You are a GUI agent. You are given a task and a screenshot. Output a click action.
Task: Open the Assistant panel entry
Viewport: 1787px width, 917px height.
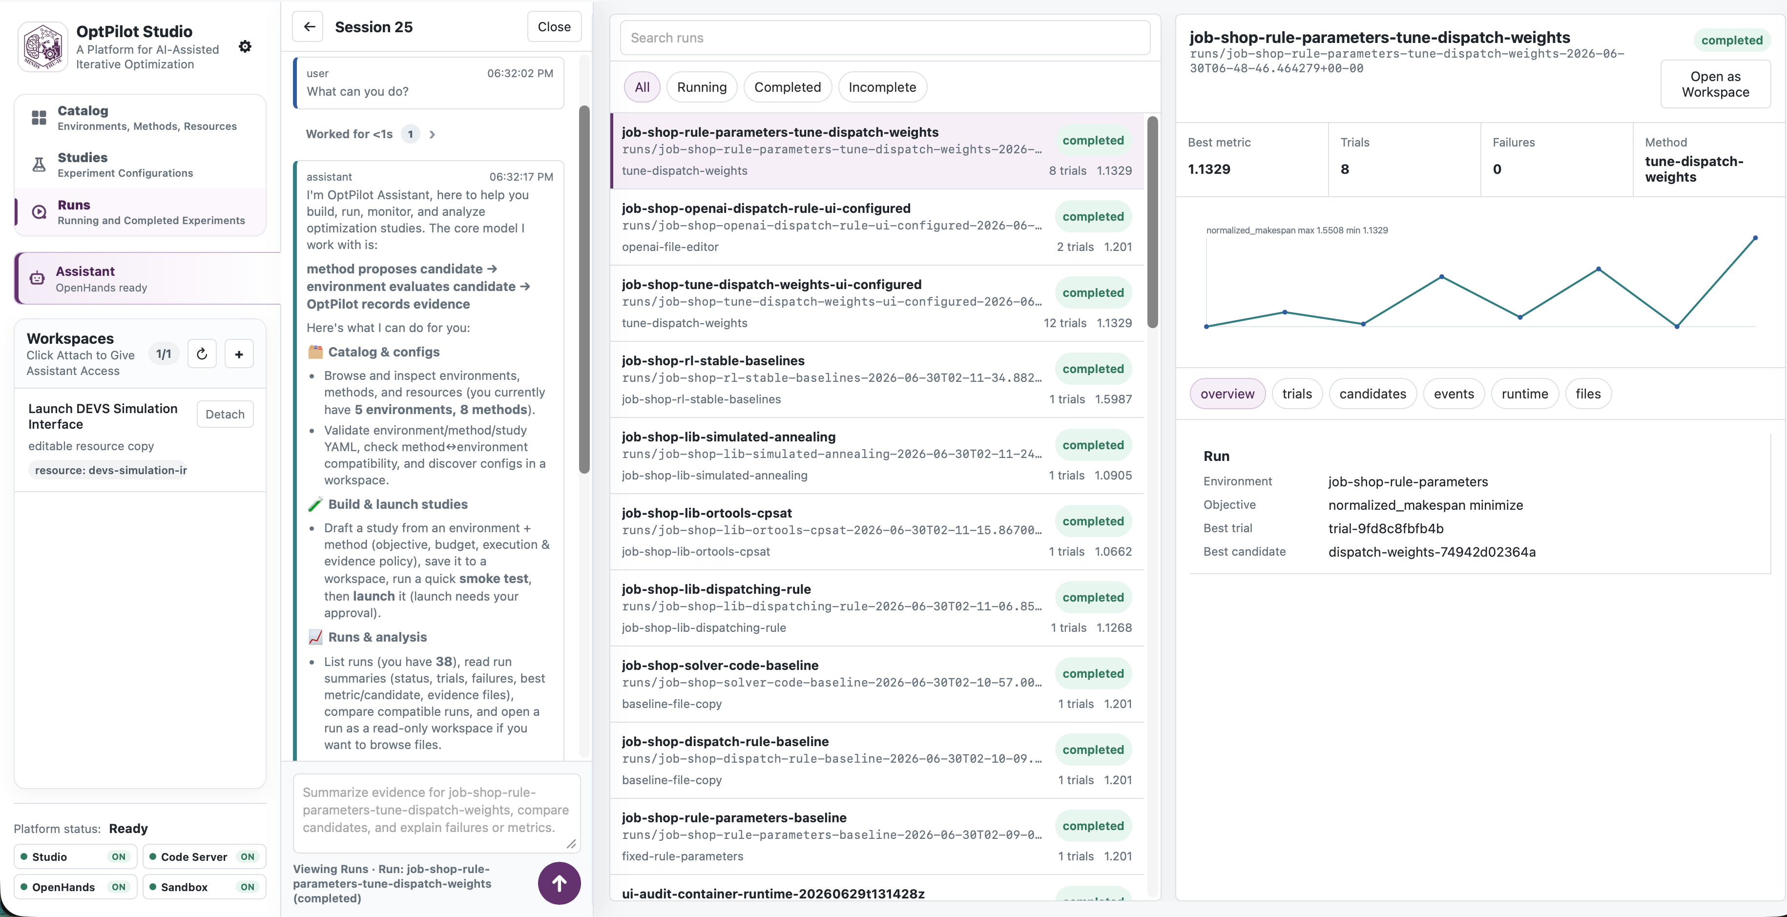[x=147, y=278]
